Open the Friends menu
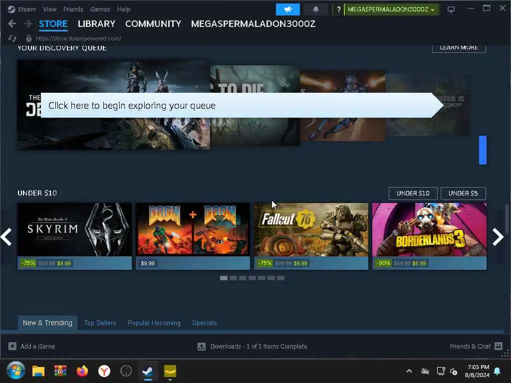Viewport: 511px width, 383px height. click(x=73, y=9)
